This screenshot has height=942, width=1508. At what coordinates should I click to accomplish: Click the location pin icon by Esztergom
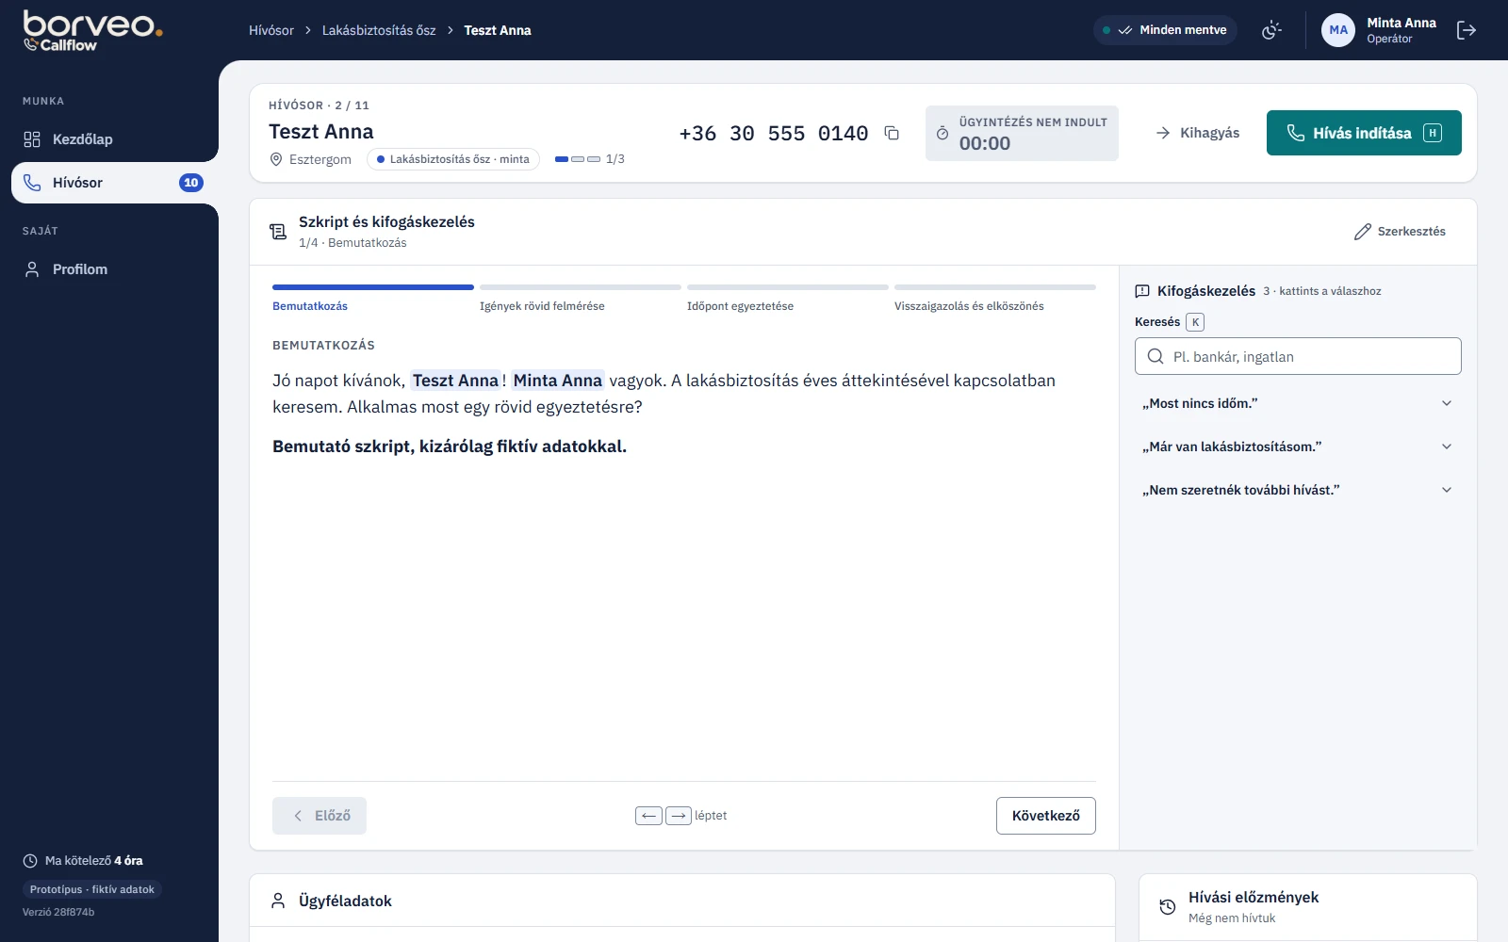pyautogui.click(x=276, y=159)
